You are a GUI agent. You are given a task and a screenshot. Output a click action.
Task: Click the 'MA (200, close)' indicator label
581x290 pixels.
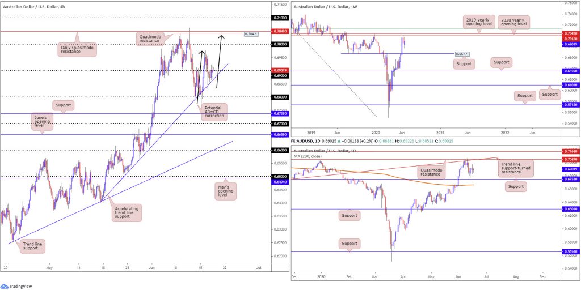[x=309, y=156]
